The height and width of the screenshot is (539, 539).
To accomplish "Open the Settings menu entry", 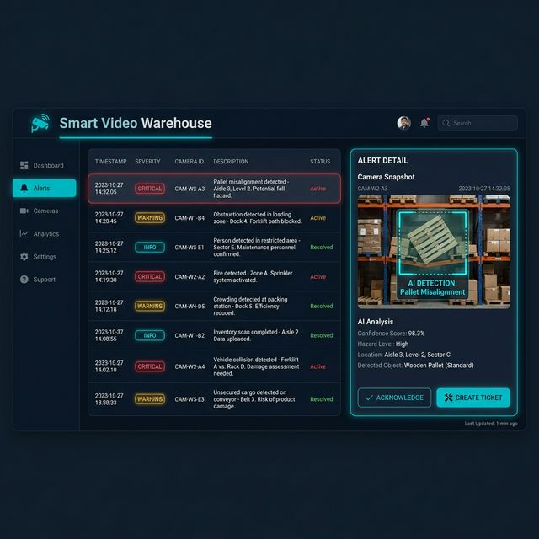I will click(x=44, y=256).
